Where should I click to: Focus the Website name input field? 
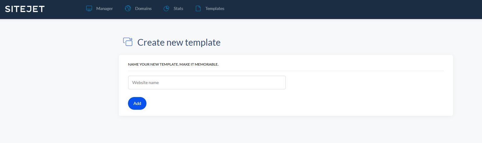[x=207, y=83]
